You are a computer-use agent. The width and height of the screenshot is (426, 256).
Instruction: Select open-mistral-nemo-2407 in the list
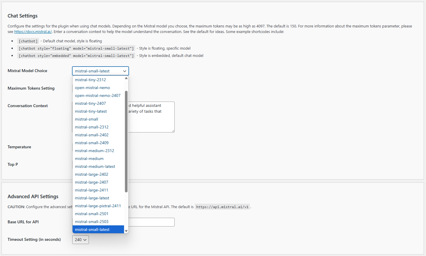(x=98, y=95)
